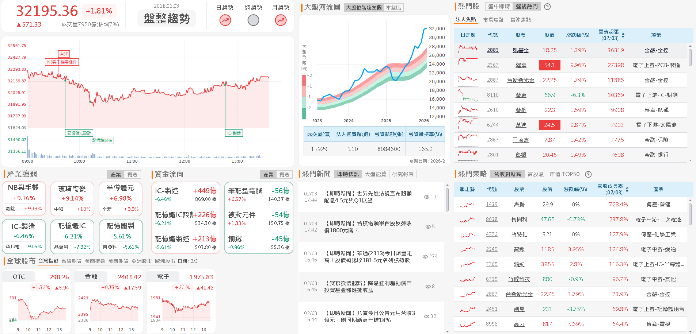This screenshot has width=696, height=334.
Task: Click the river chart color scale legend
Action: click(x=304, y=96)
